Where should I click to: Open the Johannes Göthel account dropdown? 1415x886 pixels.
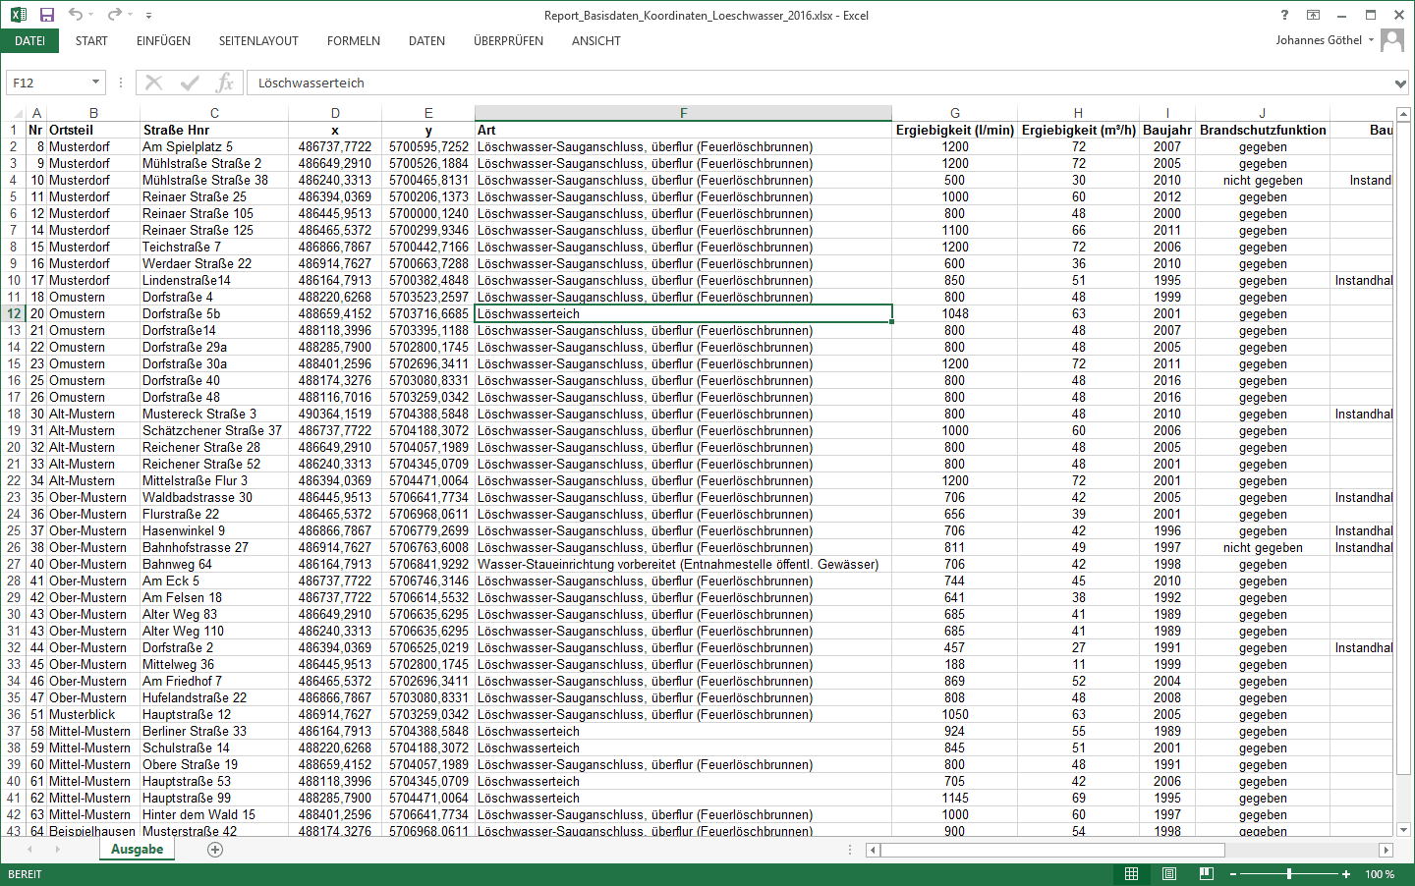tap(1371, 40)
